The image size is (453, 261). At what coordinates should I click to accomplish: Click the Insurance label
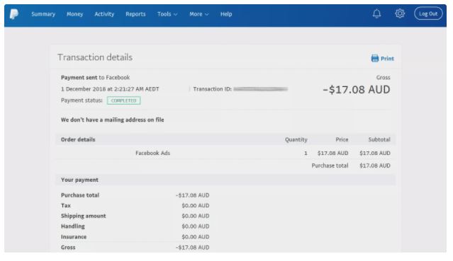tap(74, 237)
